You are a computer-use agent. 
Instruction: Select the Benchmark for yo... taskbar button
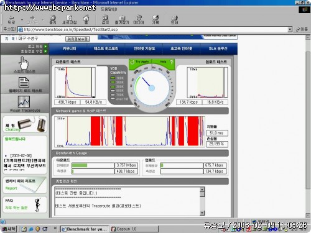point(85,229)
